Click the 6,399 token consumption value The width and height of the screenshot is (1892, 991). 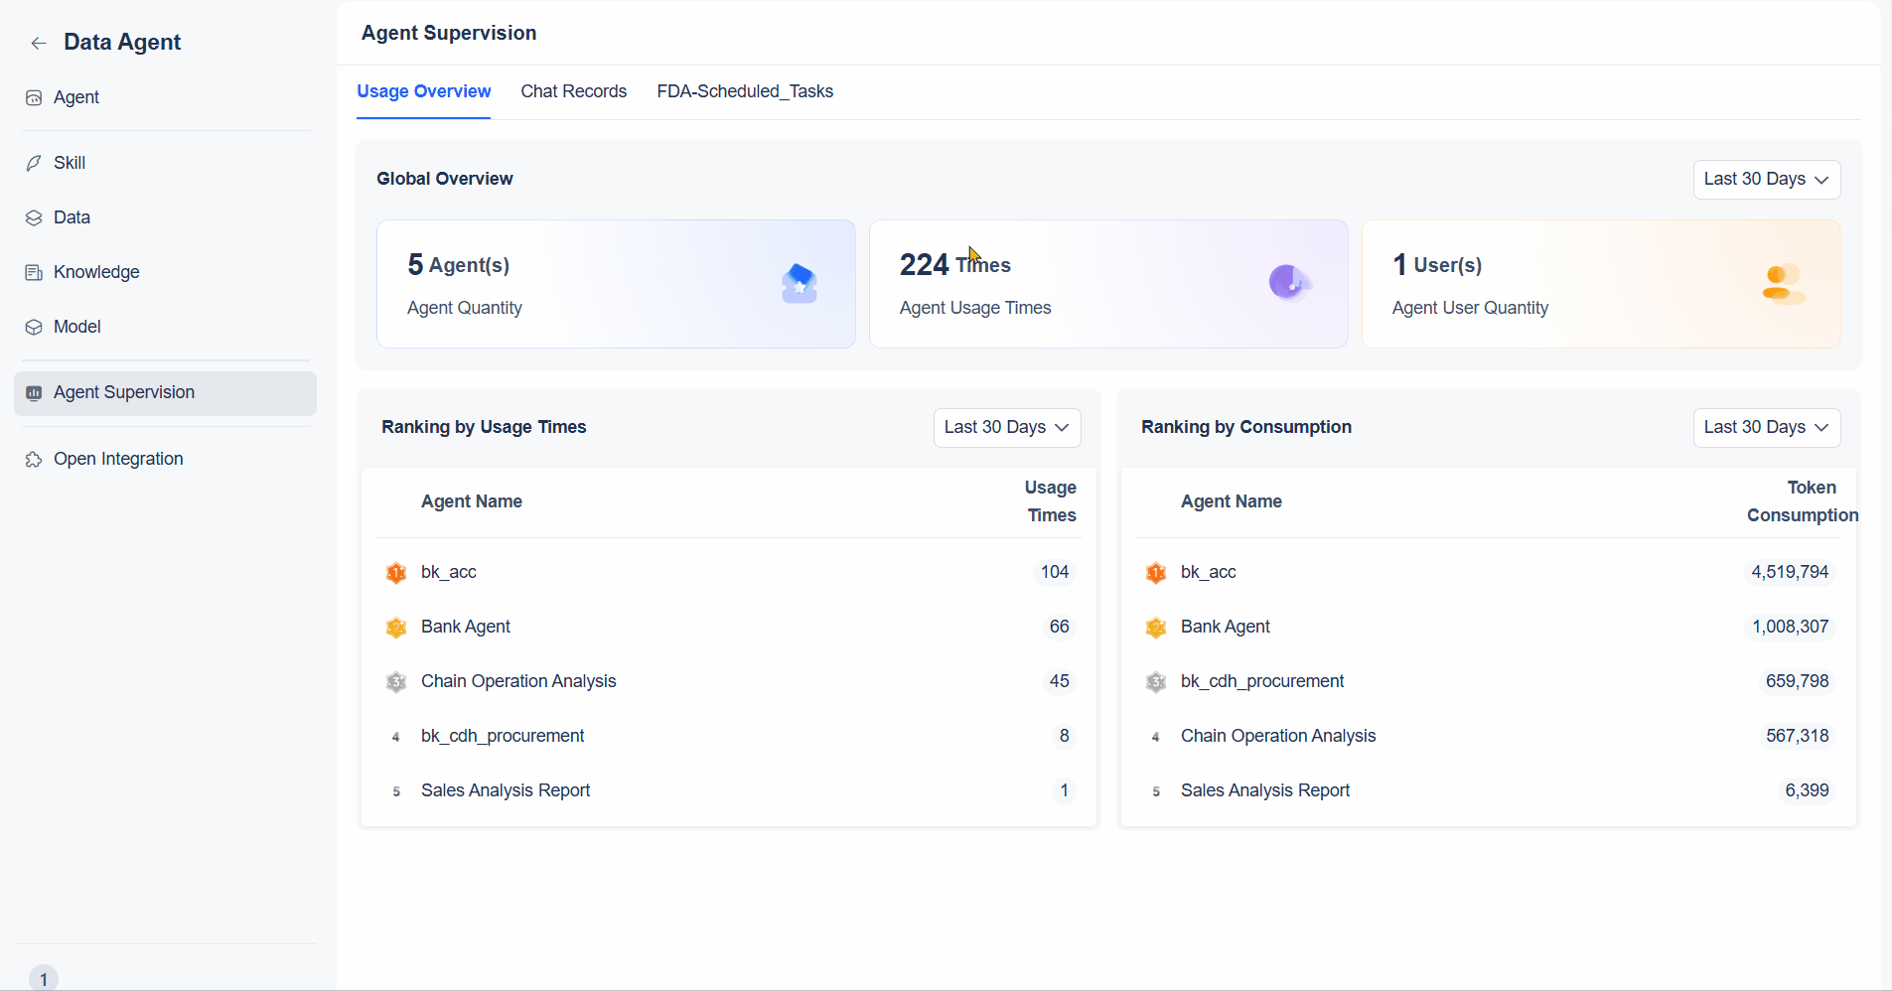(1807, 790)
